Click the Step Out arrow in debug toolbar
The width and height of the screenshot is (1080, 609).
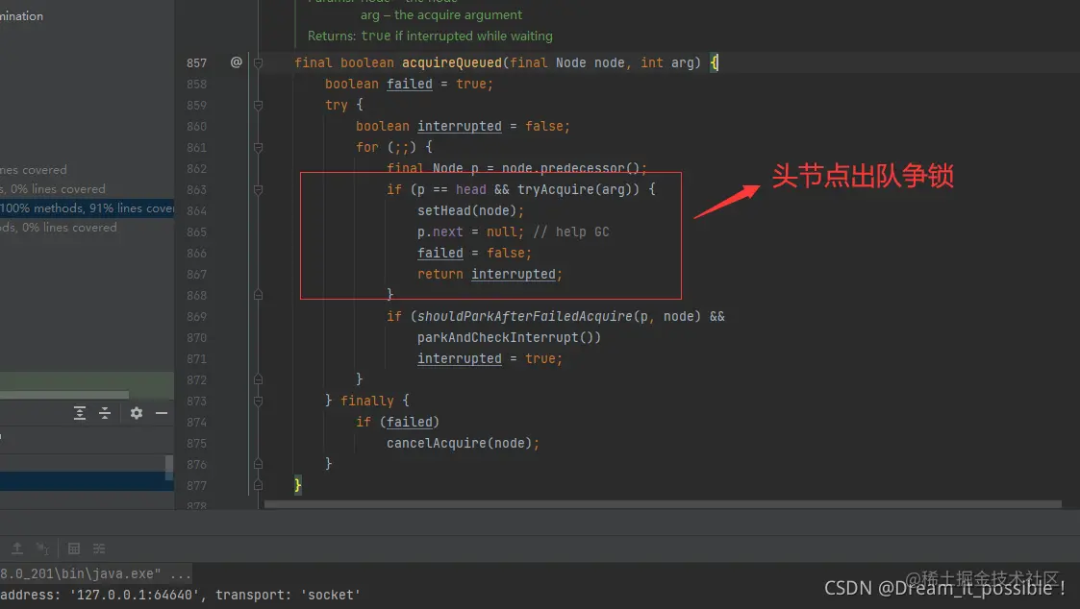click(17, 548)
